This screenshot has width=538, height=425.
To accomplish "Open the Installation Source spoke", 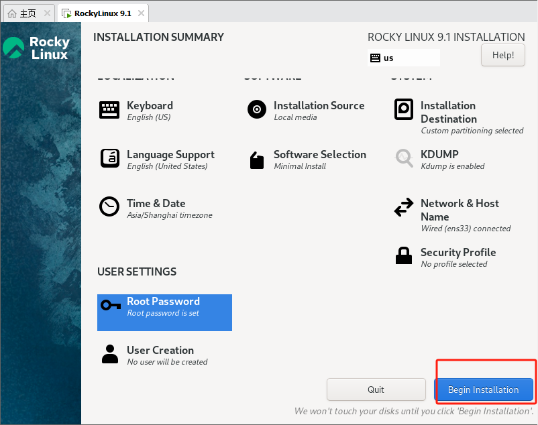I will pos(319,105).
